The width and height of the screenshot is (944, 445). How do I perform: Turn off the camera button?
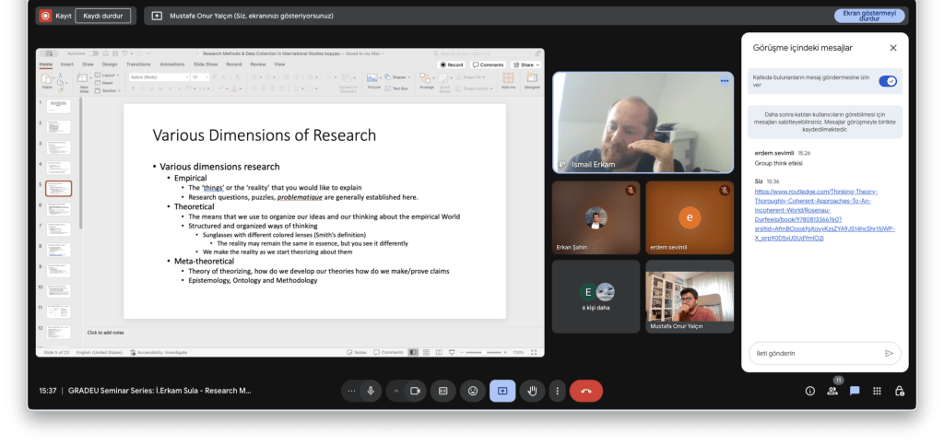415,391
